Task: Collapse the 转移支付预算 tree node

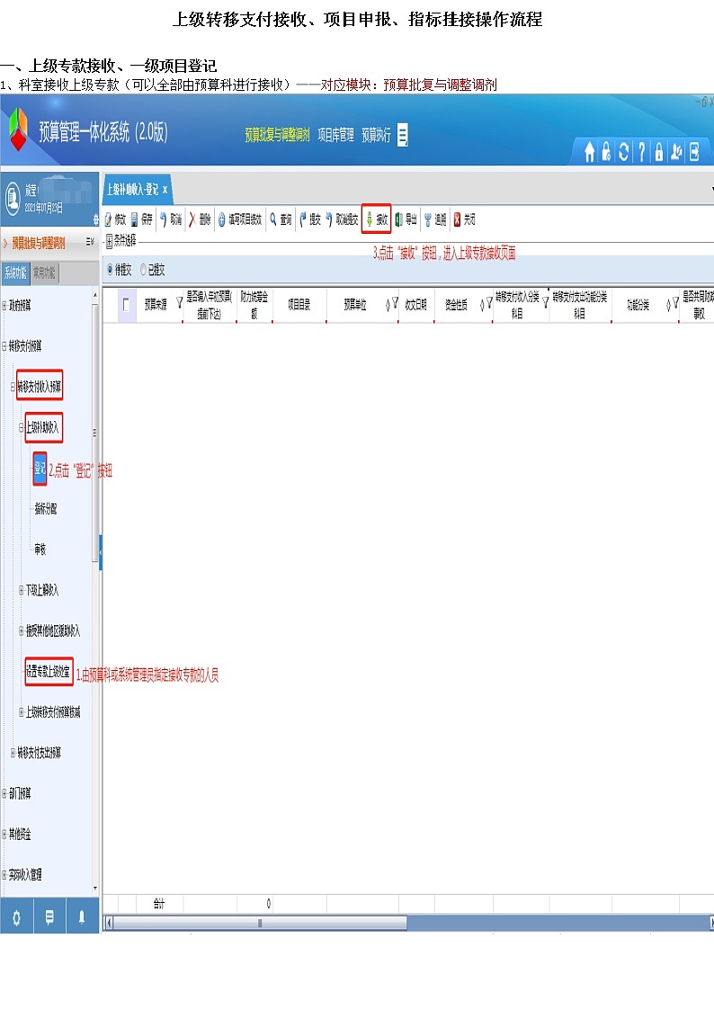Action: 4,346
